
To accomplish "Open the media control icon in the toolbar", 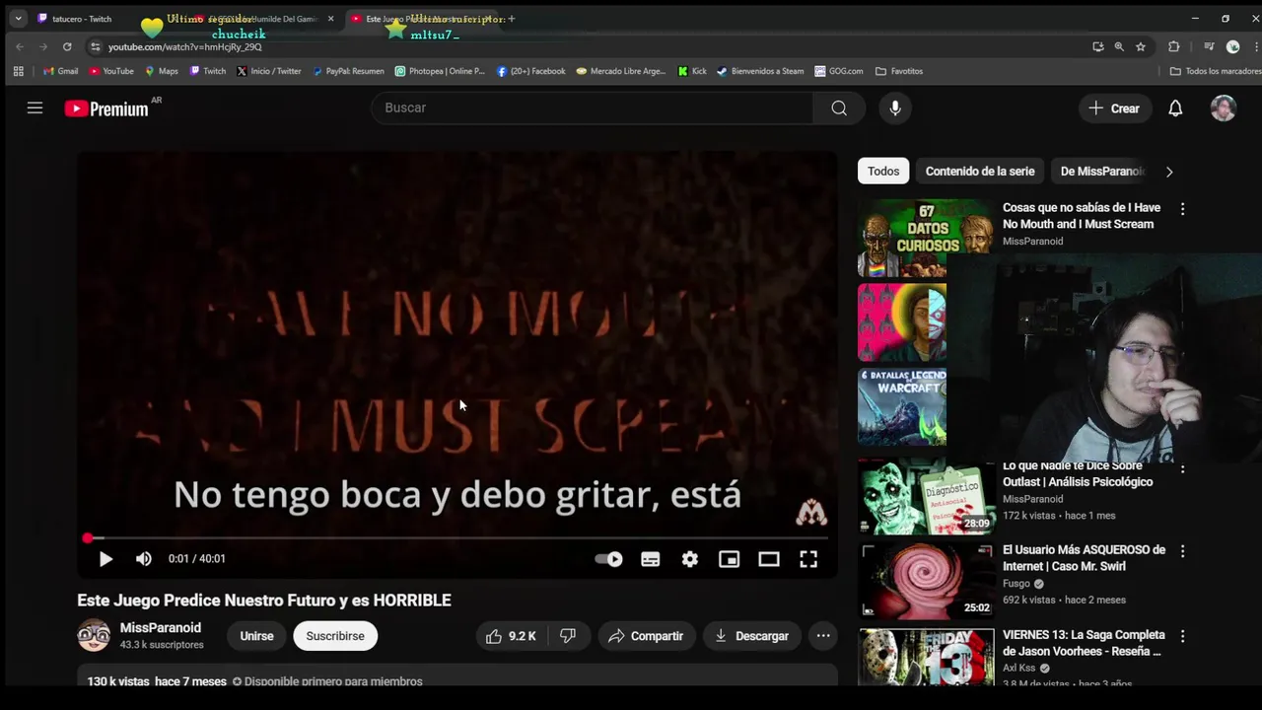I will (x=1209, y=46).
